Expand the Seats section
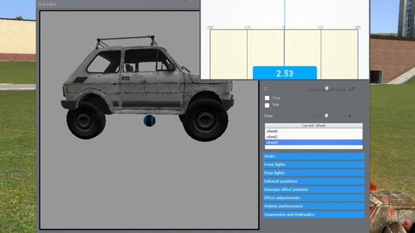The height and width of the screenshot is (233, 415). [314, 156]
